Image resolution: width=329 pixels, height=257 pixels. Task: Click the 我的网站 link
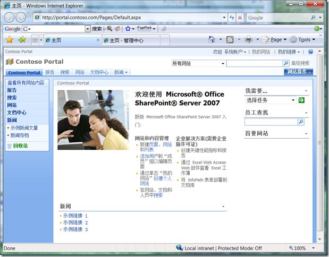point(261,52)
